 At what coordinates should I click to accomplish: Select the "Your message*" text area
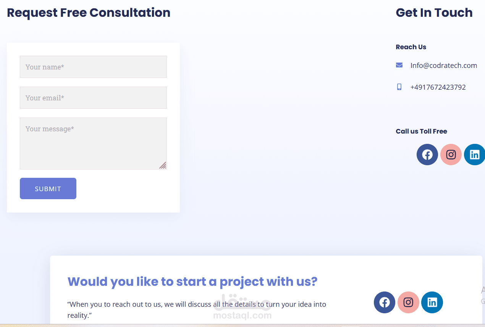tap(93, 143)
